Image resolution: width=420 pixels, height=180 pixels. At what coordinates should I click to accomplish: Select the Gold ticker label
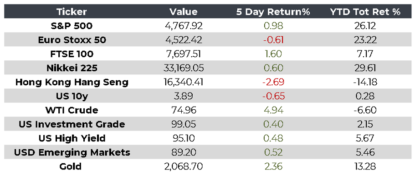point(71,166)
